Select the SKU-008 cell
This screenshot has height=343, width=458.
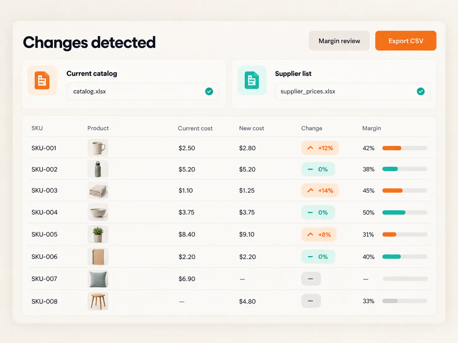click(45, 301)
